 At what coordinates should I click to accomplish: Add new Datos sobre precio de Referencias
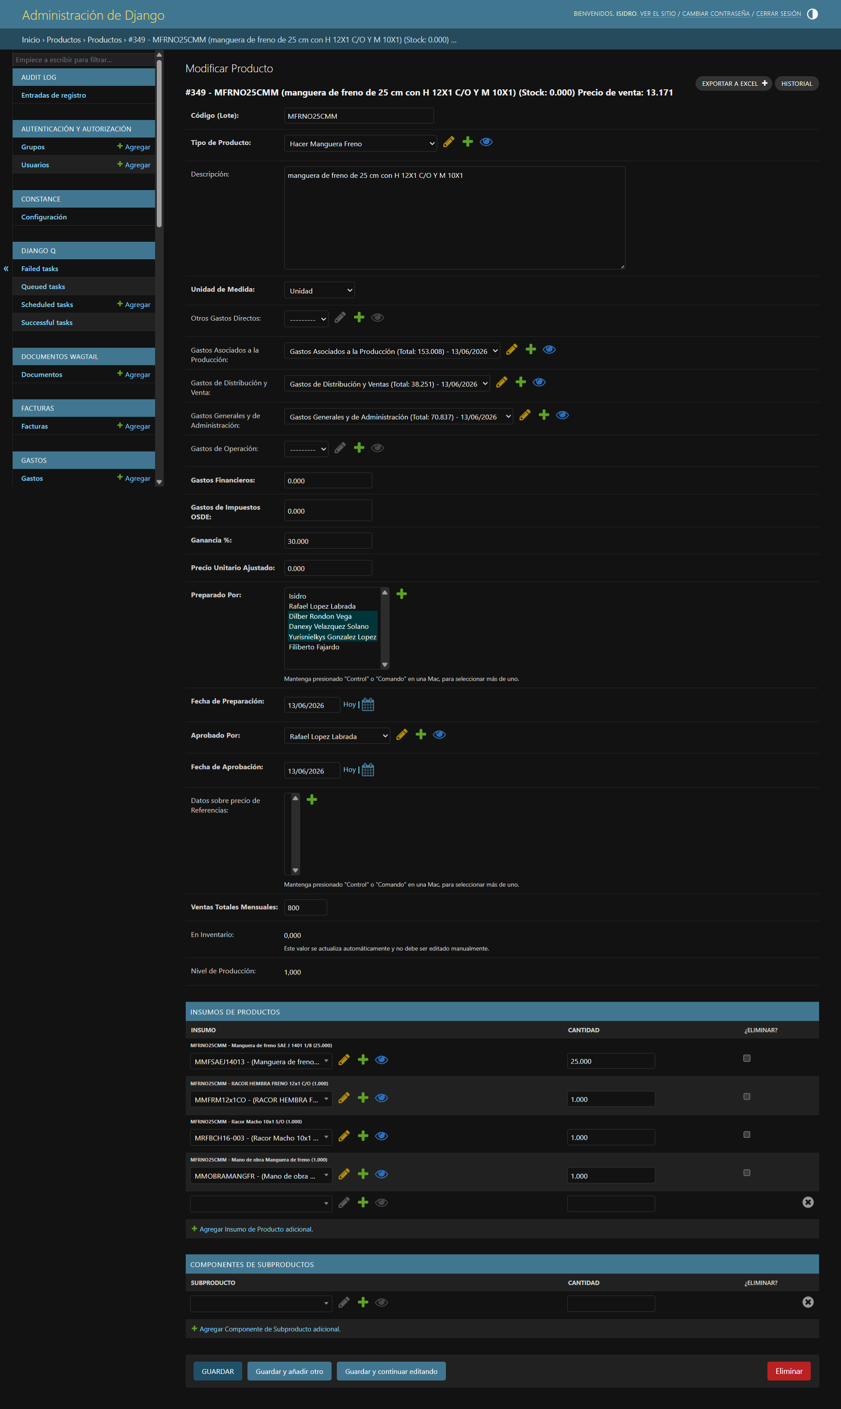312,799
